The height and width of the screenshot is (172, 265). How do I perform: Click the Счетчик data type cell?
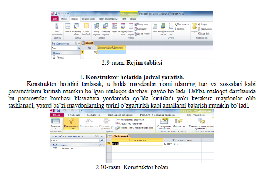tap(182, 144)
